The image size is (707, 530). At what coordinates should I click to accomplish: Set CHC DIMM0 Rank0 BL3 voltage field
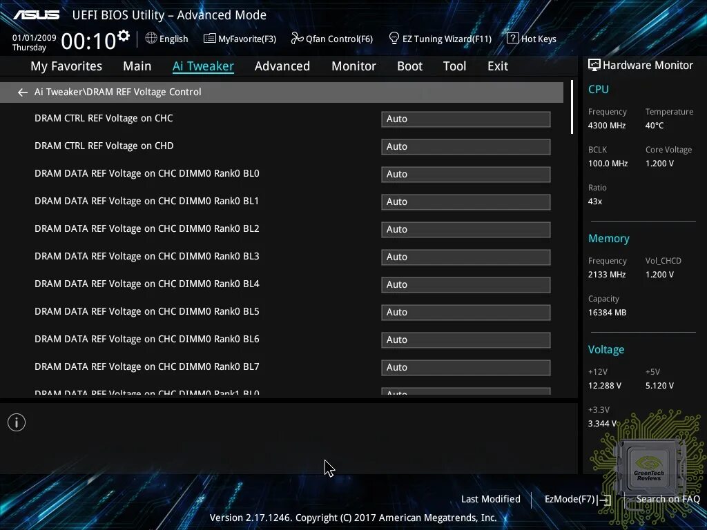pyautogui.click(x=466, y=257)
